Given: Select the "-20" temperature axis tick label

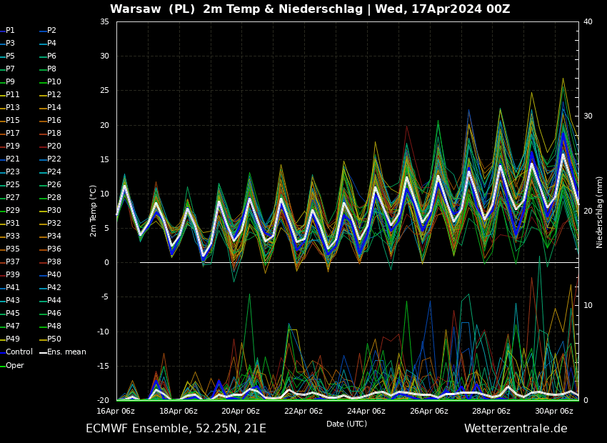Looking at the screenshot, I should pos(103,401).
